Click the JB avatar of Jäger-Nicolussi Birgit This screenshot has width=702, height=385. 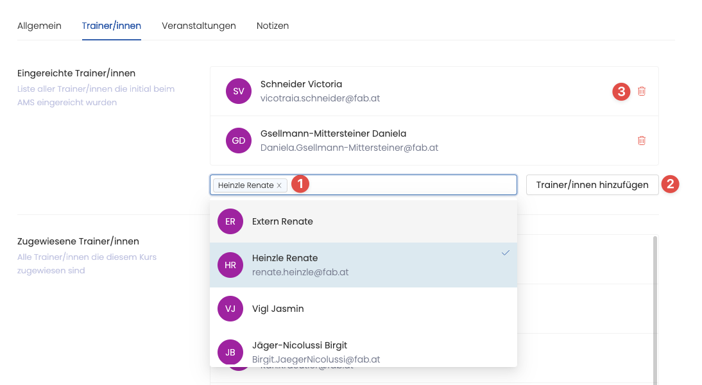point(230,352)
